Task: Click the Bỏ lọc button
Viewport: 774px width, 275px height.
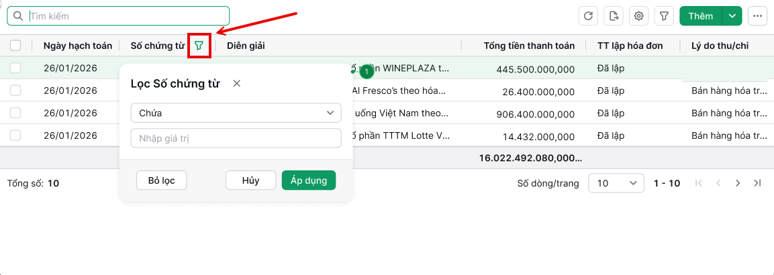Action: [161, 180]
